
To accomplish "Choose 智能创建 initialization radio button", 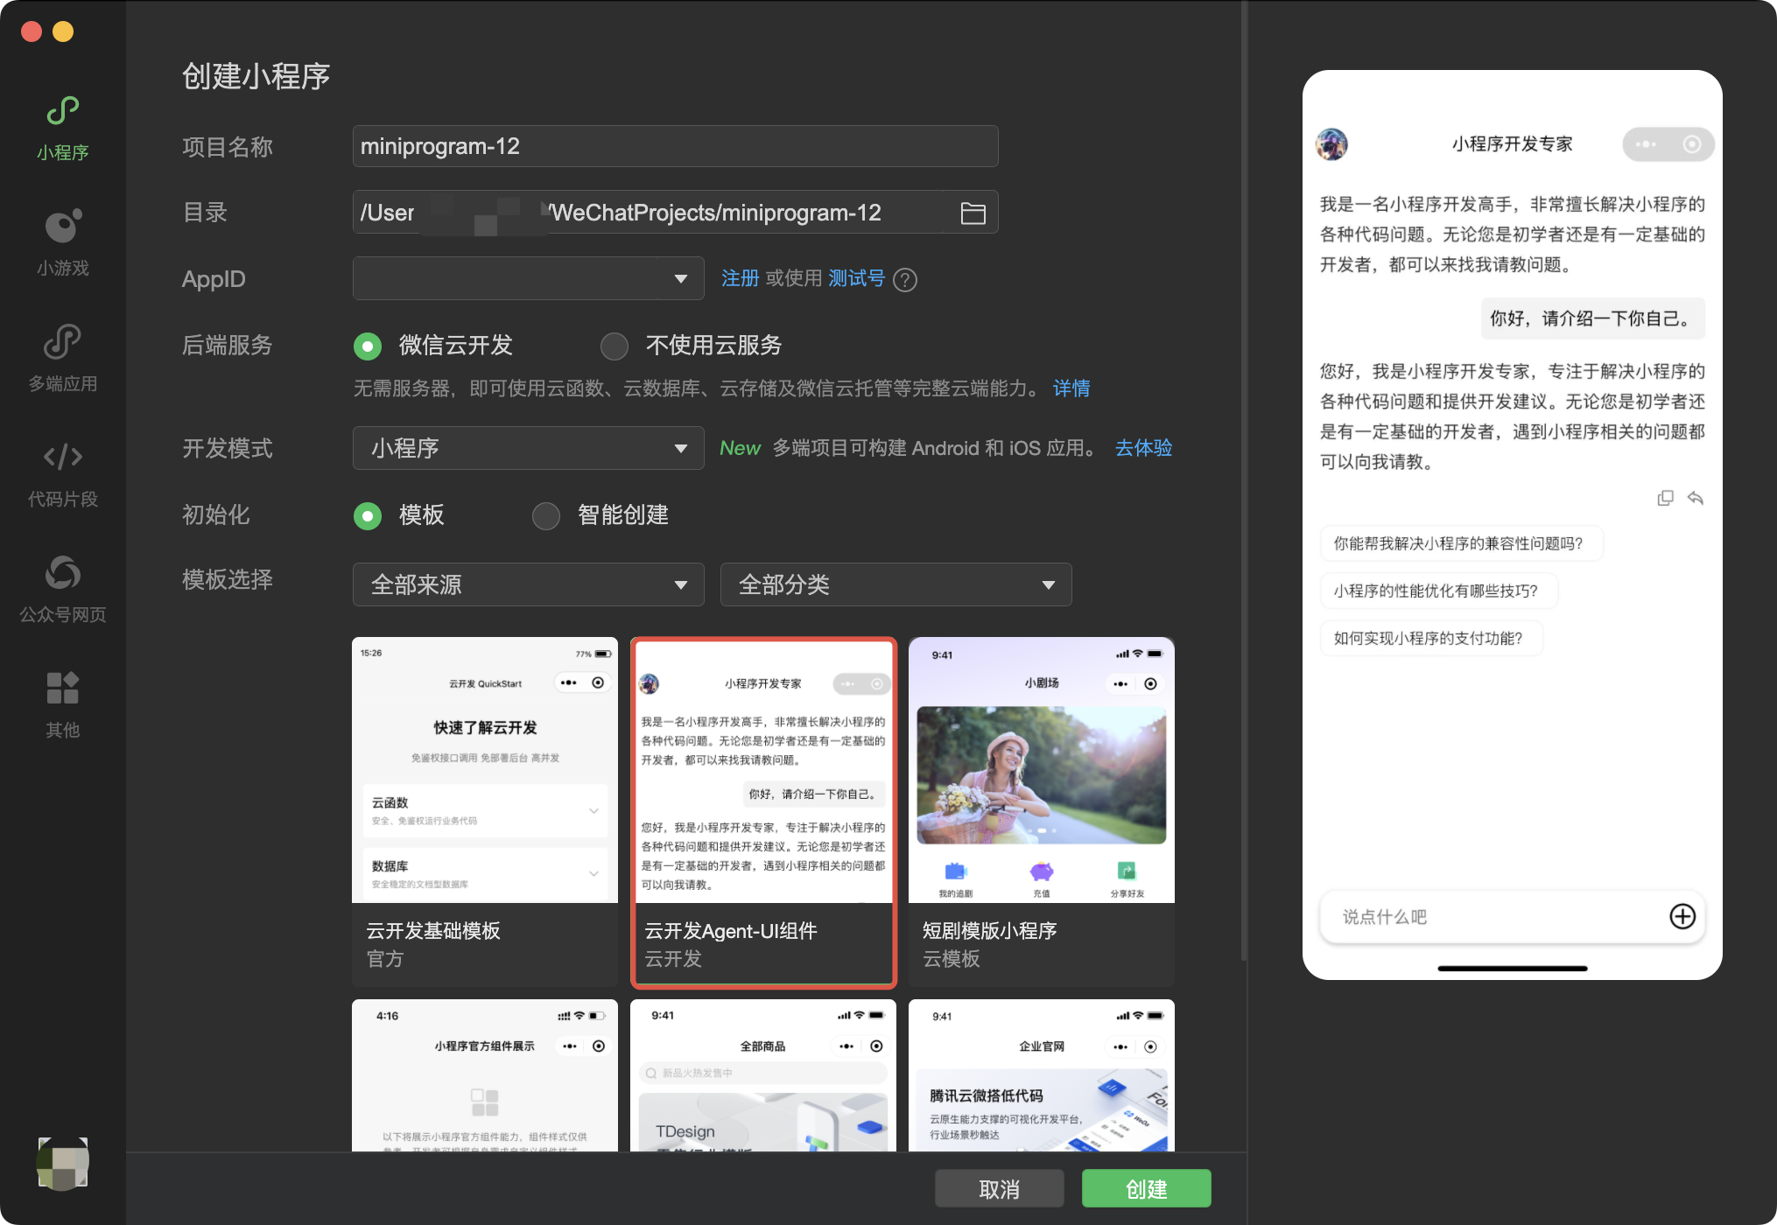I will (546, 515).
